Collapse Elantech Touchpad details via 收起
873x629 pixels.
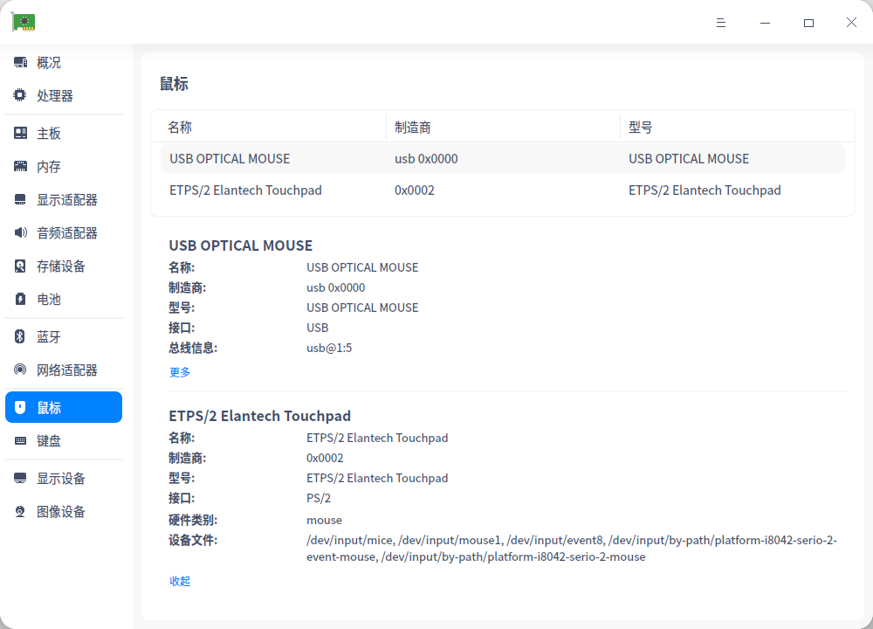click(x=180, y=580)
